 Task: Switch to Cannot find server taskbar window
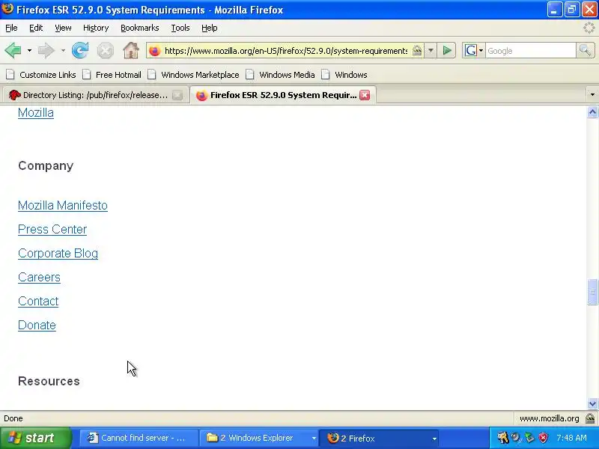[x=139, y=438]
